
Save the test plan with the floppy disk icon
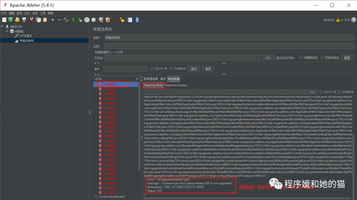click(x=24, y=20)
